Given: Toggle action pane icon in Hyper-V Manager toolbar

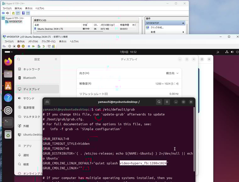Looking at the screenshot, I should 28,13.
